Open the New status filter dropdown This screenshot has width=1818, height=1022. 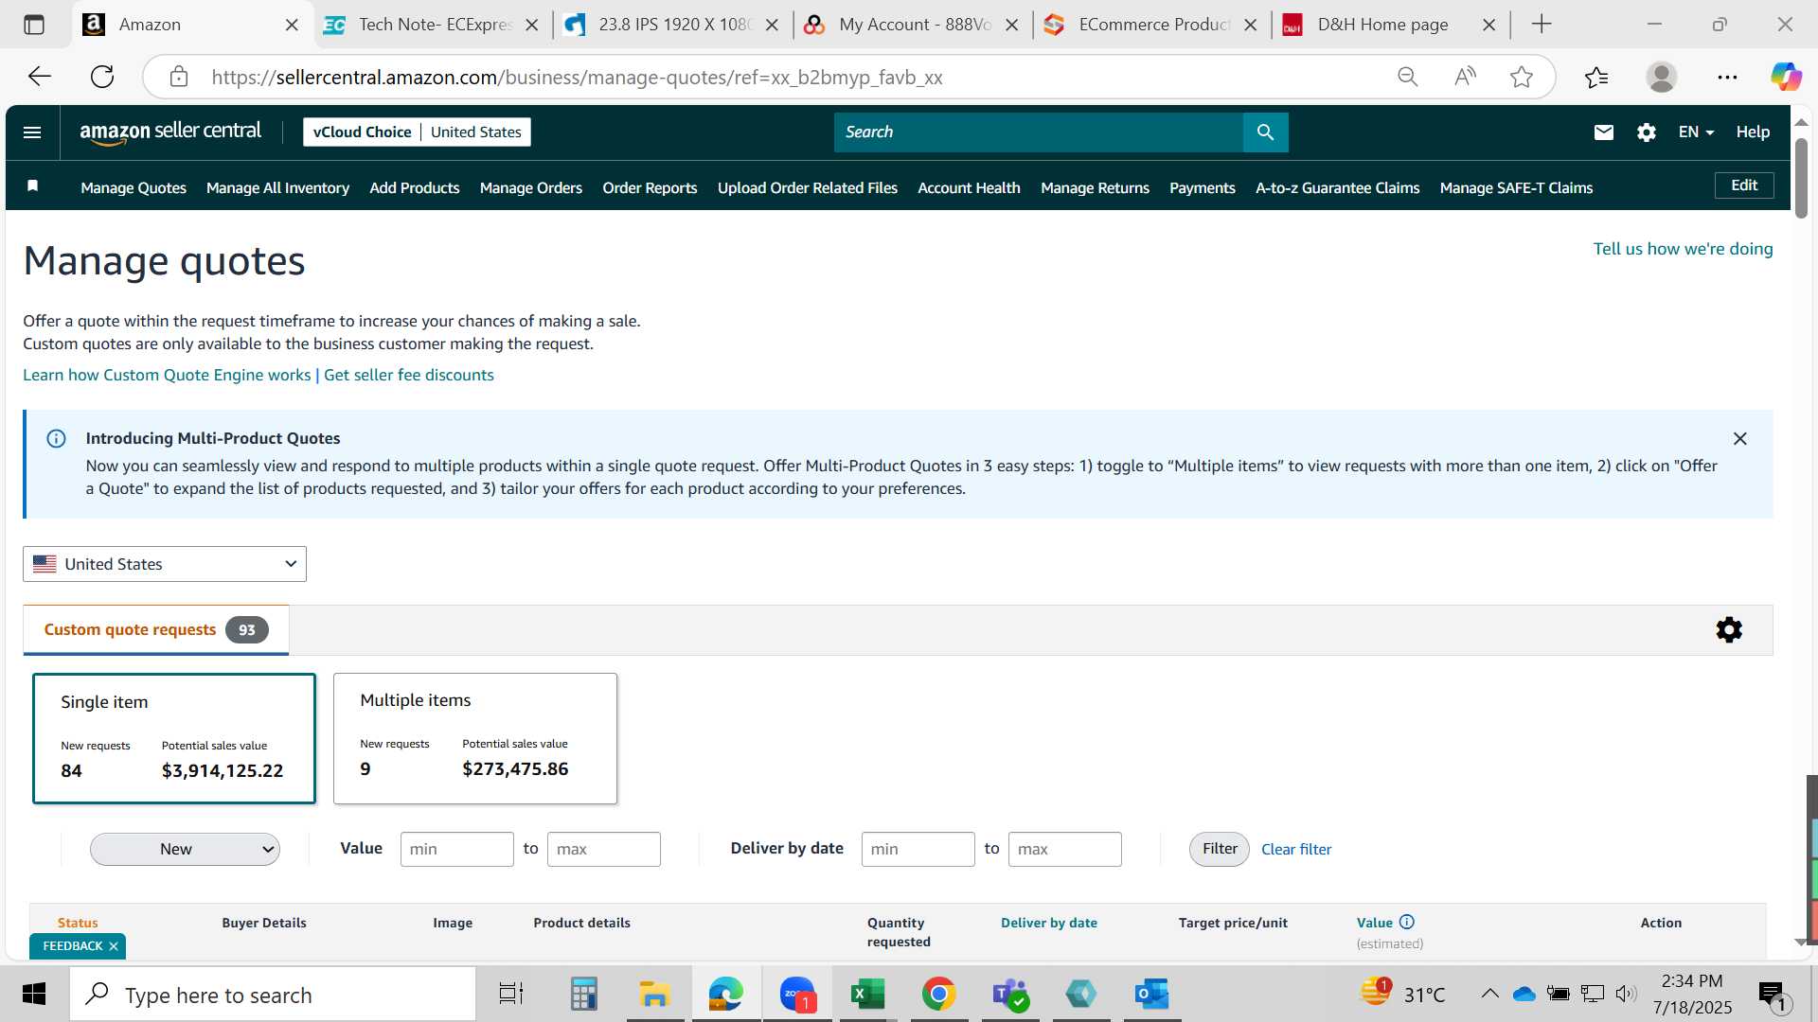185,849
